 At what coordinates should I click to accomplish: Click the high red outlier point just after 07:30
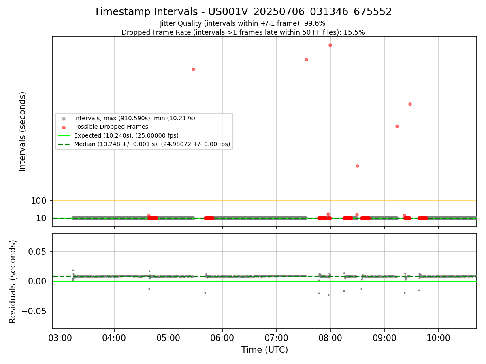306,59
